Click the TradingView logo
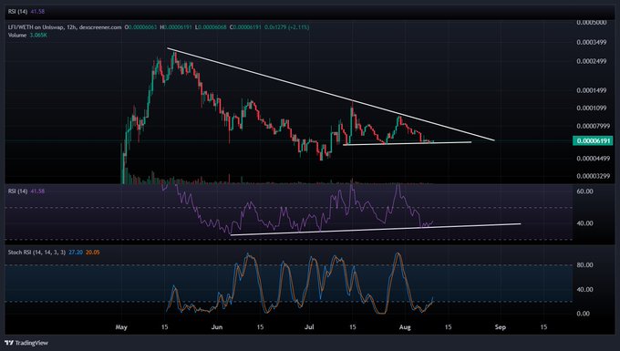 coord(26,343)
